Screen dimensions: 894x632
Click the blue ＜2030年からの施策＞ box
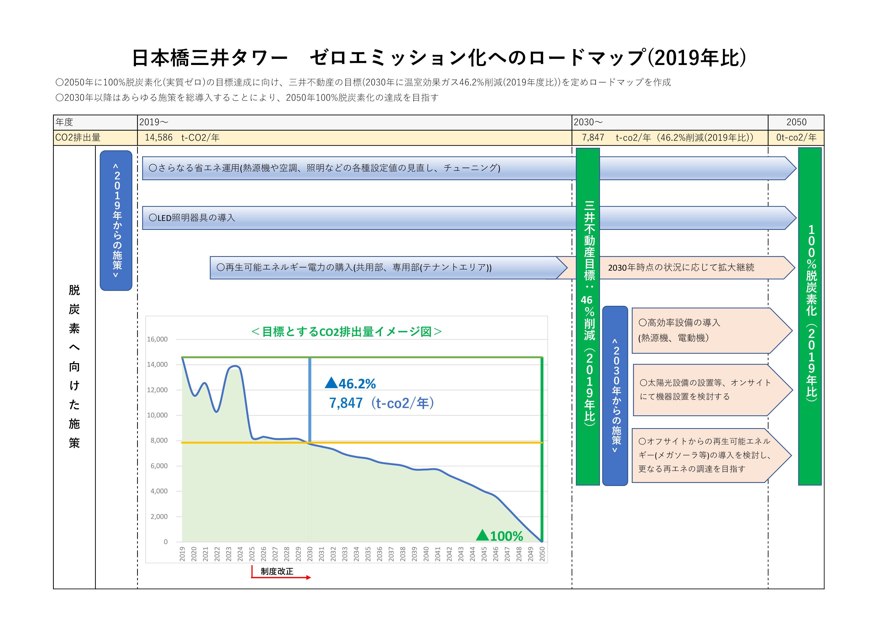pyautogui.click(x=615, y=396)
